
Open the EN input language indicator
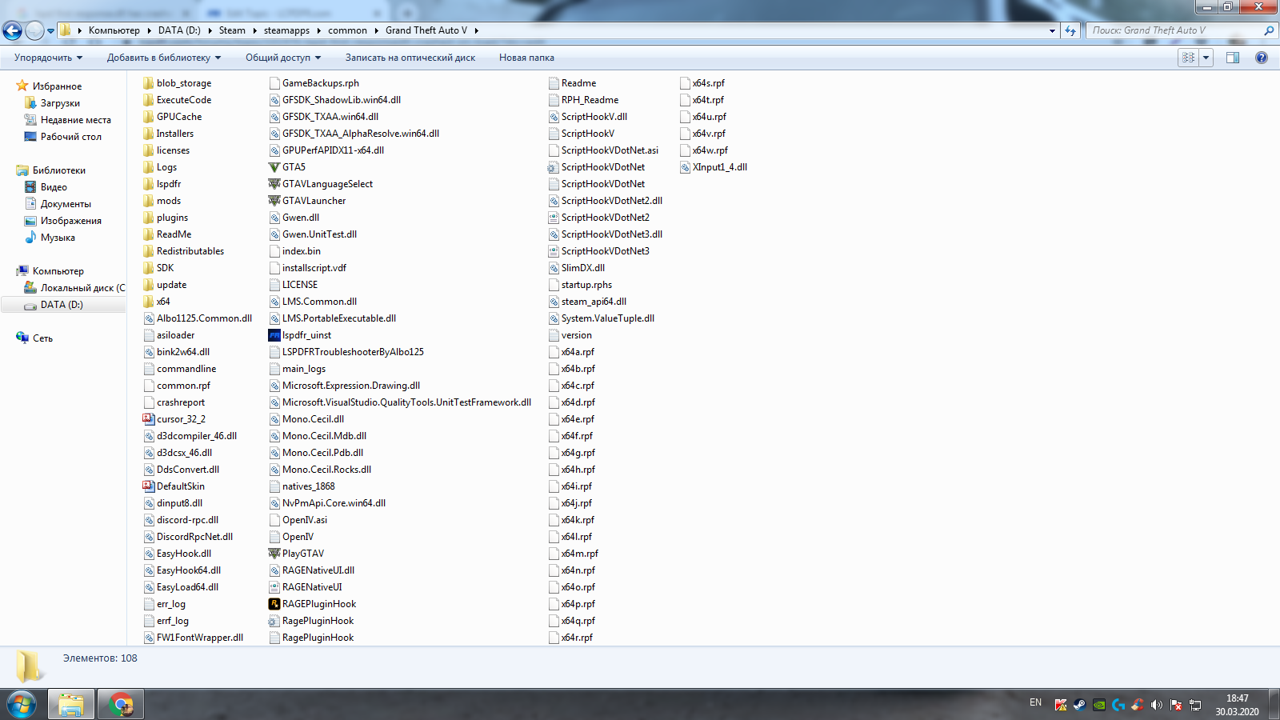point(1035,702)
